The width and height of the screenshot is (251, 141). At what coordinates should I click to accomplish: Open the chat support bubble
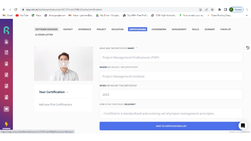click(x=243, y=125)
